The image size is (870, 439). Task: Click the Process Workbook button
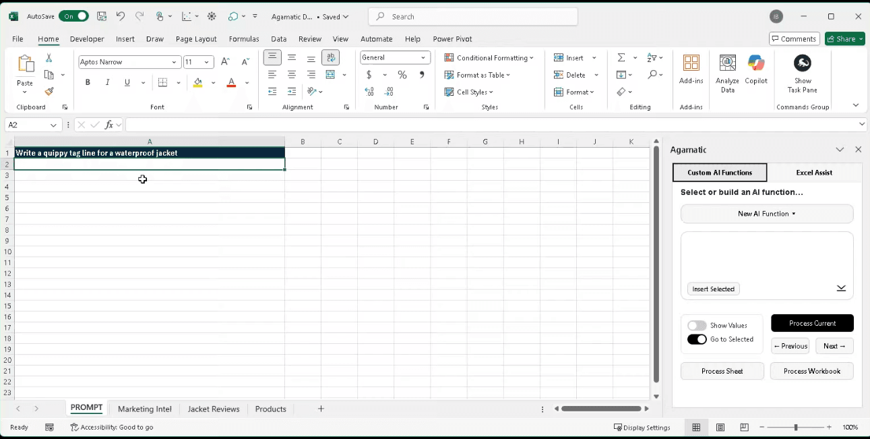point(811,370)
